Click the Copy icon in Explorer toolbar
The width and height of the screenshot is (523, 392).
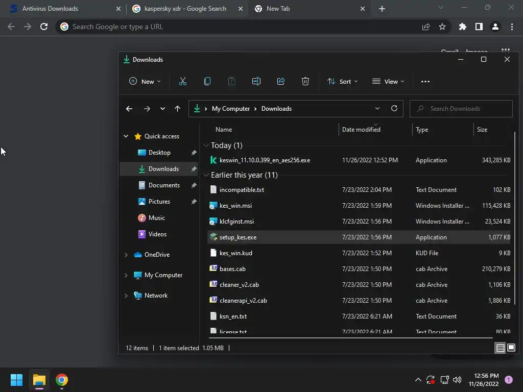click(207, 81)
